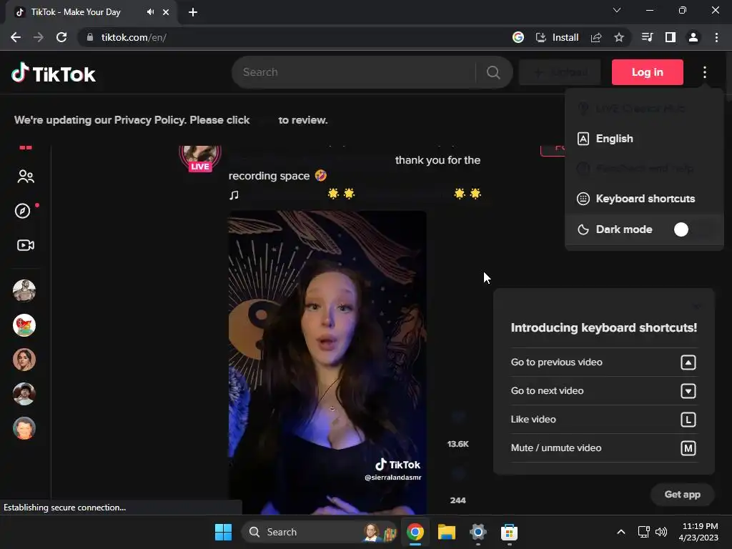Click the magnifier search button in TikTok header
Viewport: 732px width, 549px height.
[493, 72]
